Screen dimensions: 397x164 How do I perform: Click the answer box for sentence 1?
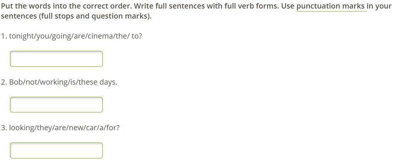56,59
